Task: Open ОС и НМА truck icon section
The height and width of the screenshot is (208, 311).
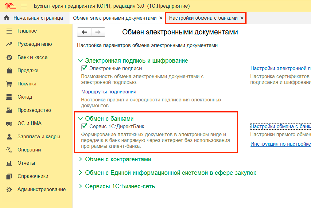Action: [x=9, y=124]
